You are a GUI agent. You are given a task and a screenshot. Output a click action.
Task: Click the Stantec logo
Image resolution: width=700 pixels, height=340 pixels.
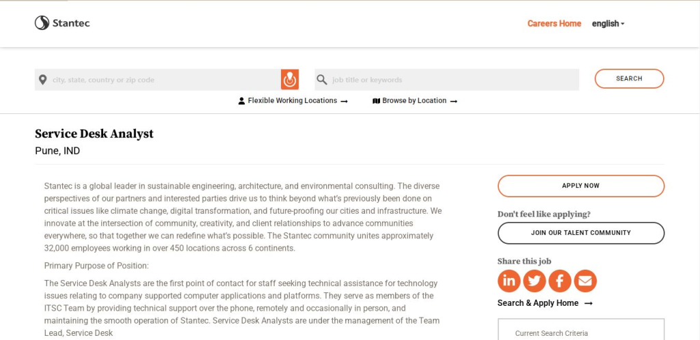point(62,23)
